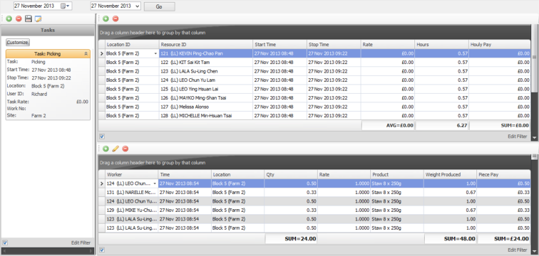539x256 pixels.
Task: Edit task with note pencil icon
Action: 38,18
